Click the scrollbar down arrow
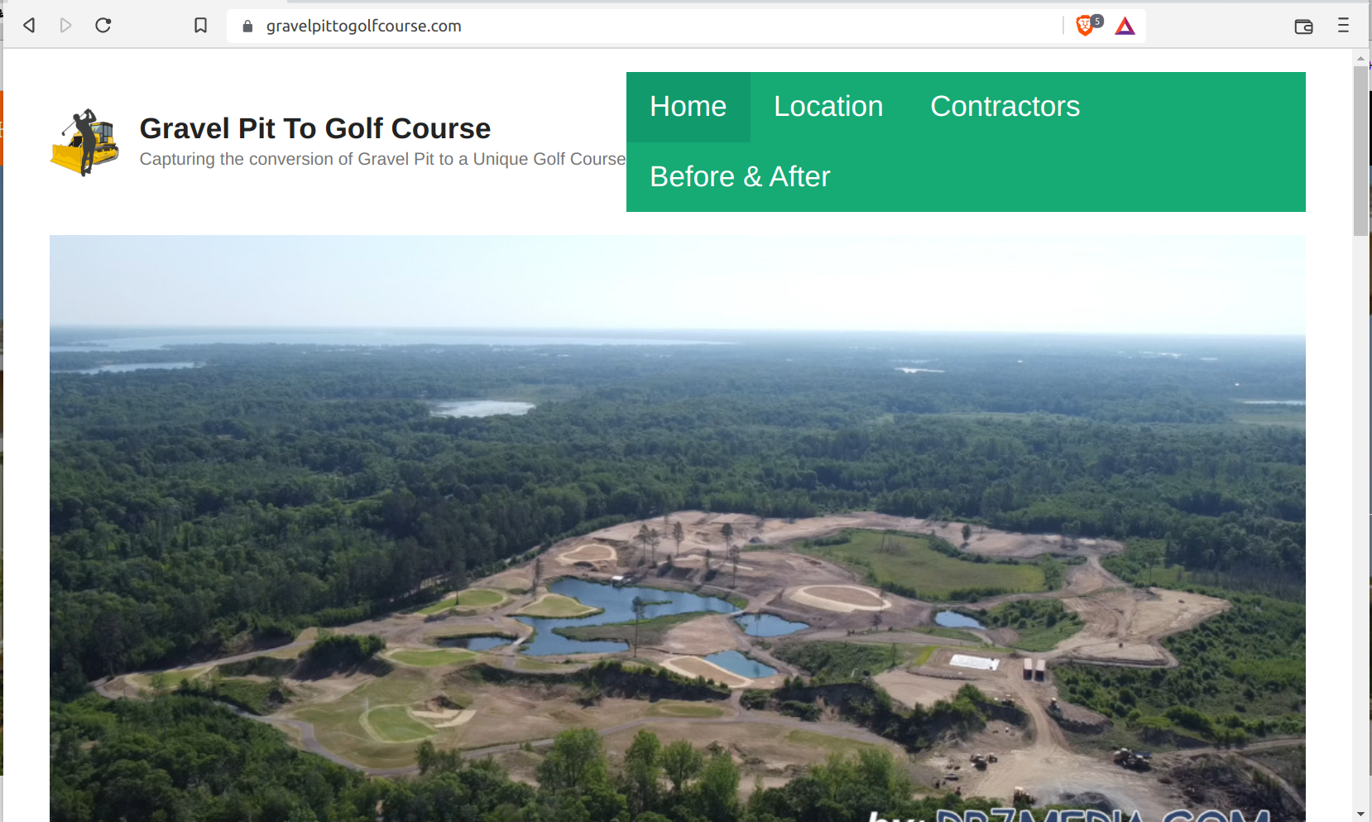1372x822 pixels. coord(1360,815)
